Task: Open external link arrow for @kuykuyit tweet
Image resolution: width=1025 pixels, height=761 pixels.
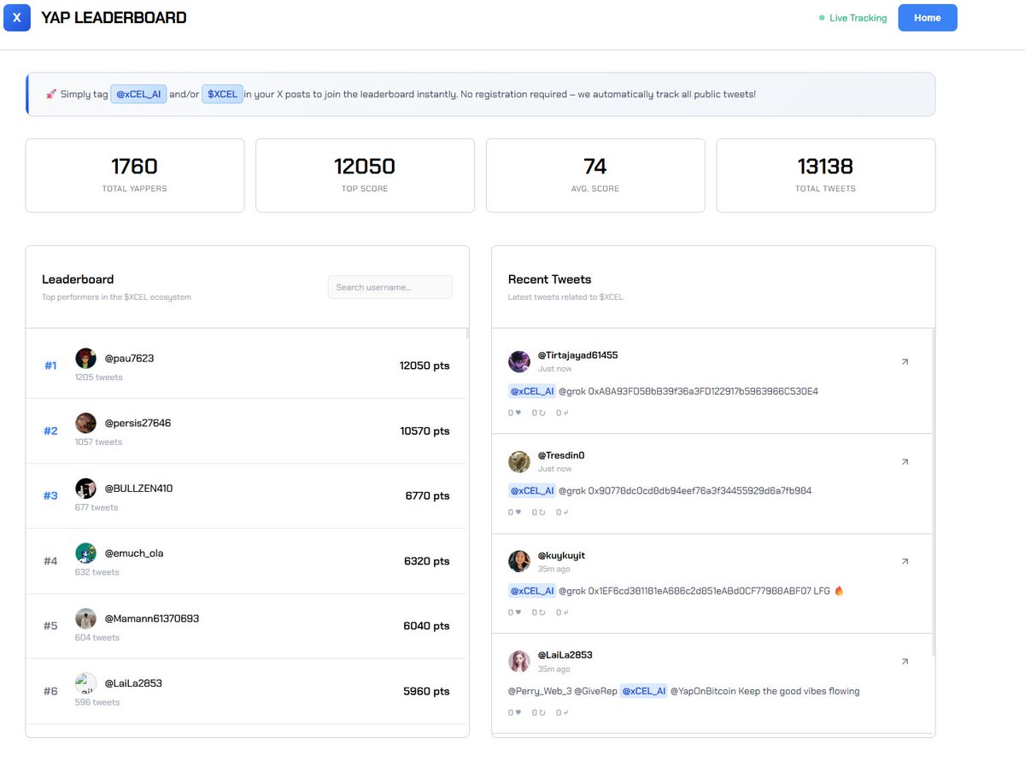Action: (x=905, y=562)
